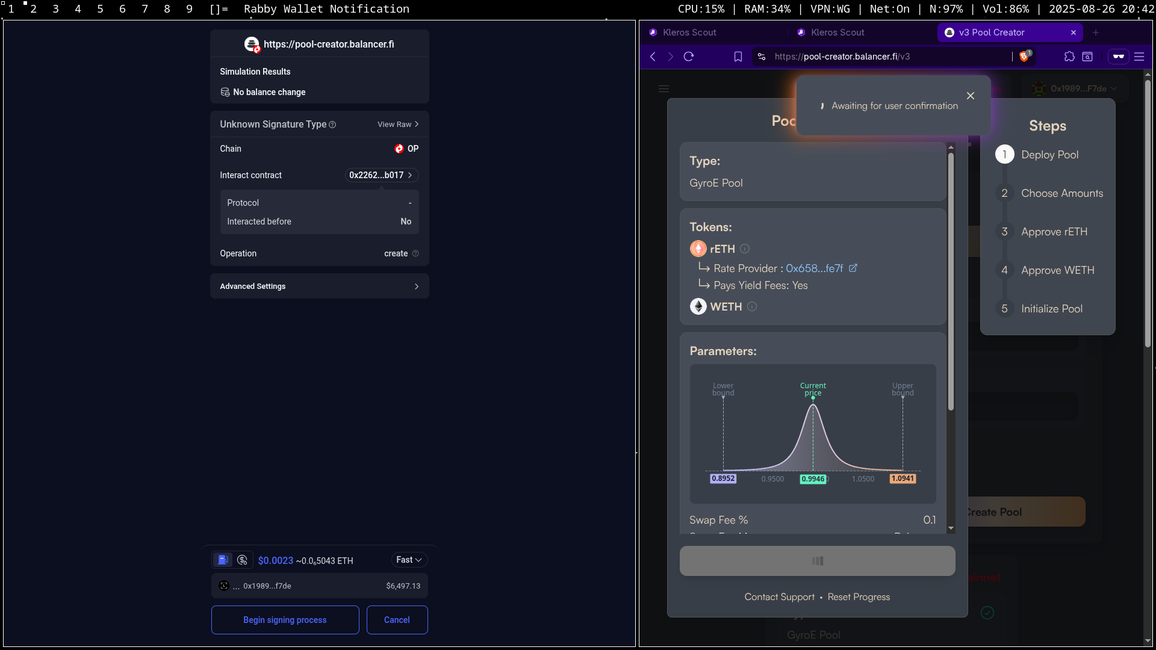Dismiss the Awaiting for user confirmation toast
Screen dimensions: 1156x650
click(x=971, y=96)
